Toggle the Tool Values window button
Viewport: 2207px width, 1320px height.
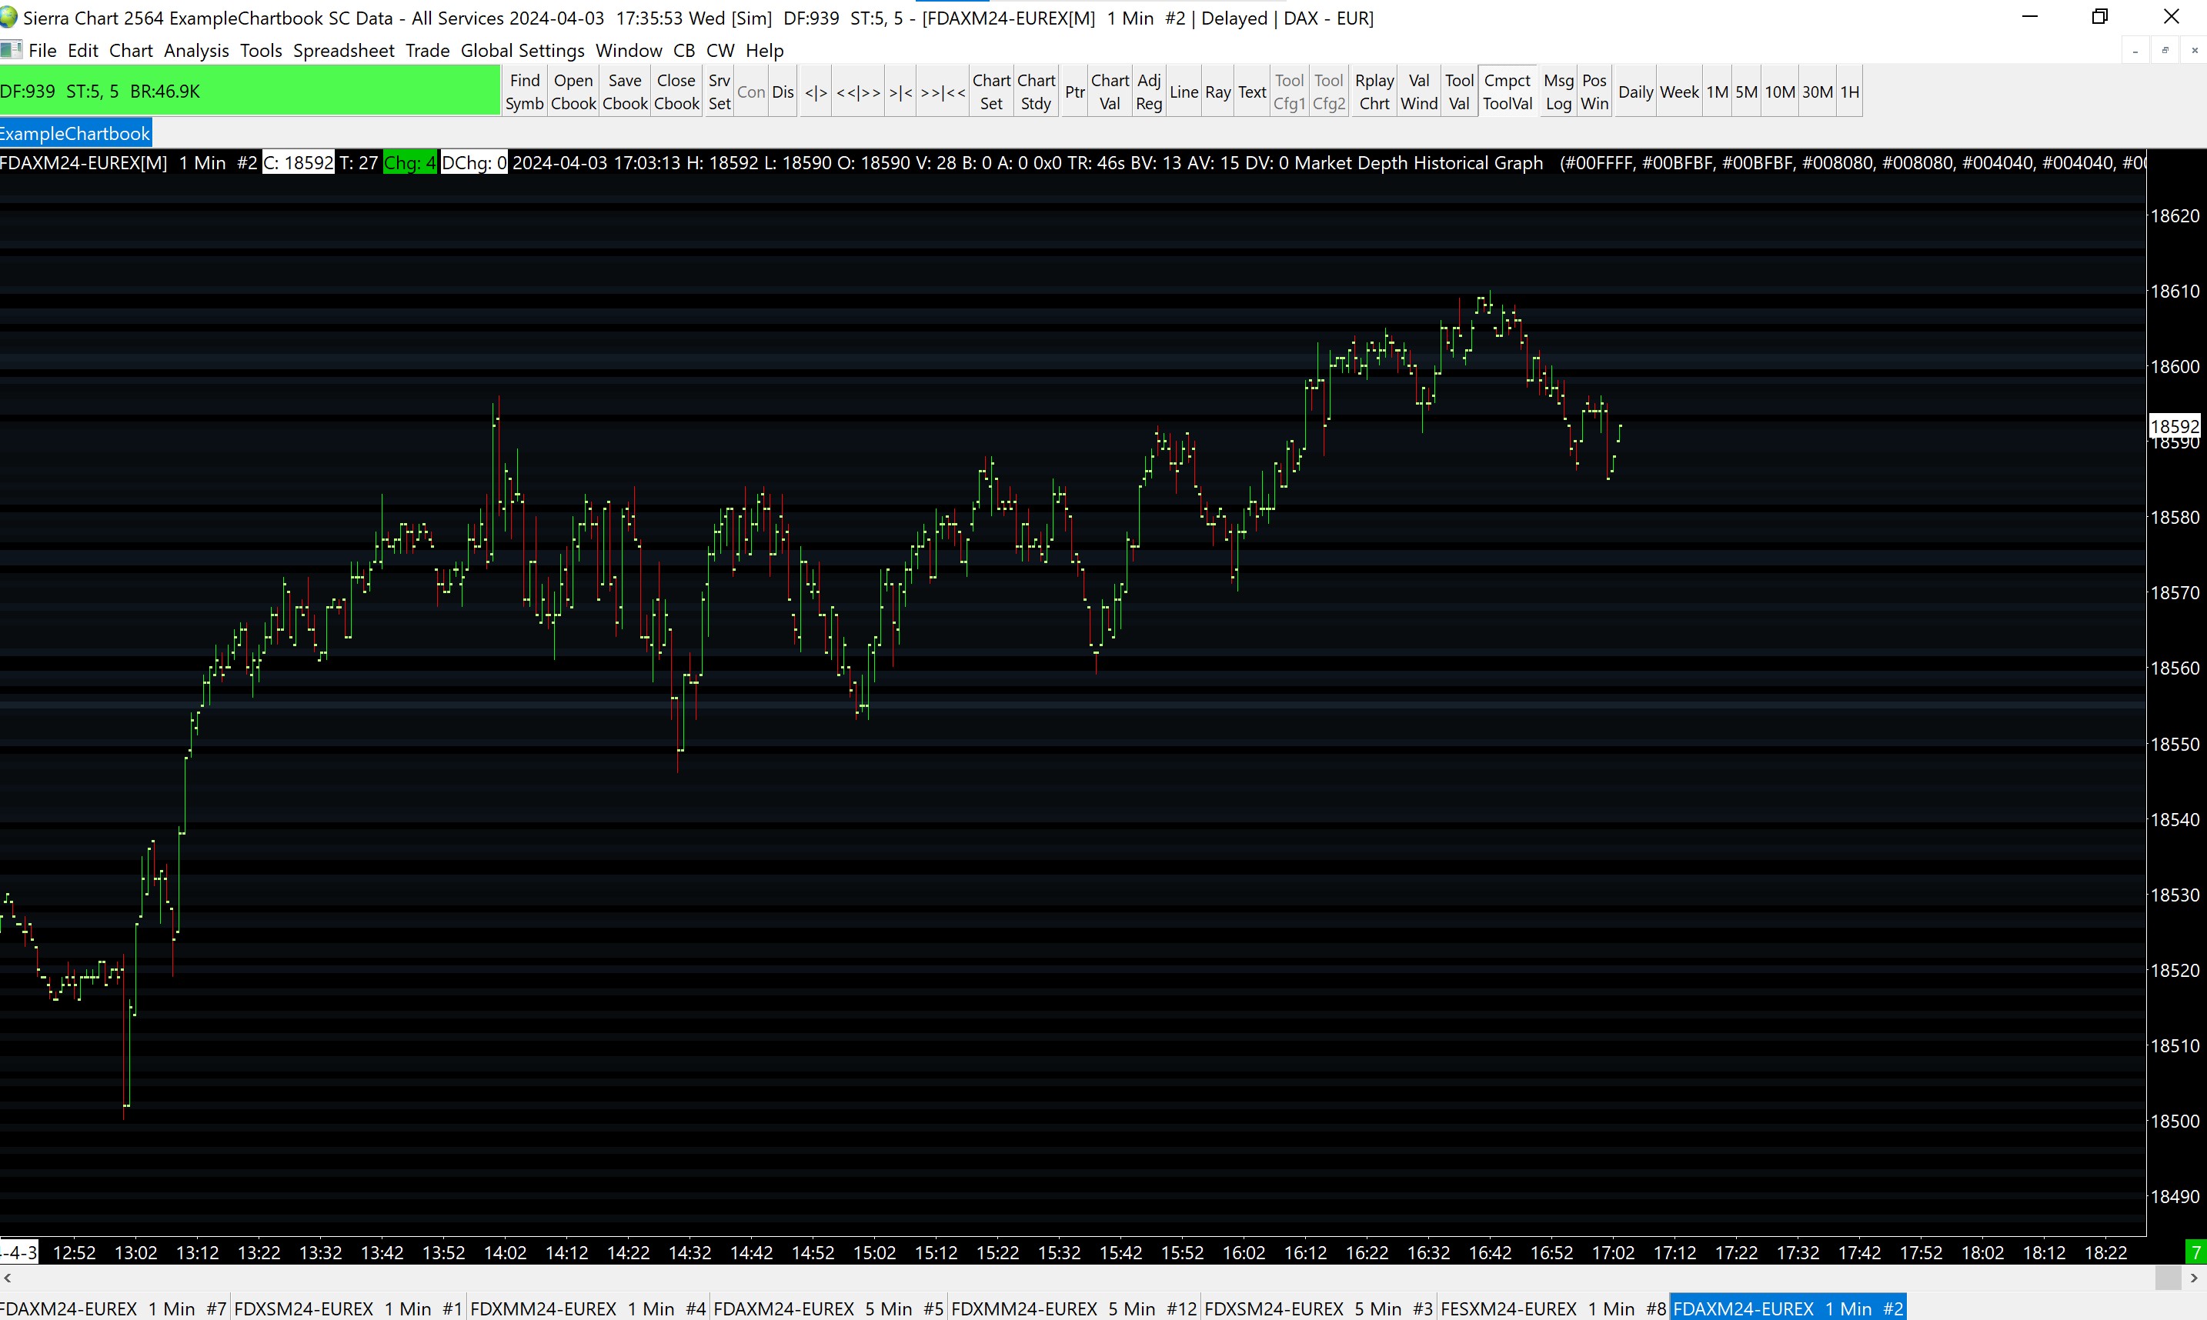[x=1459, y=92]
